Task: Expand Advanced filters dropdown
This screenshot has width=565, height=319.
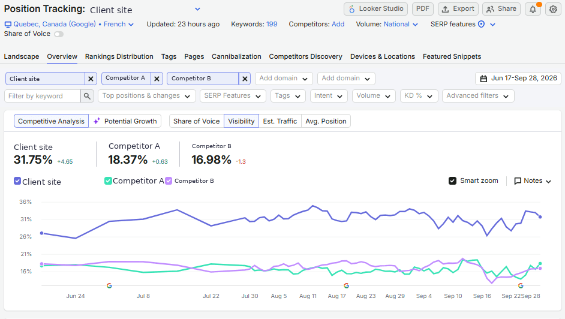Action: click(478, 96)
